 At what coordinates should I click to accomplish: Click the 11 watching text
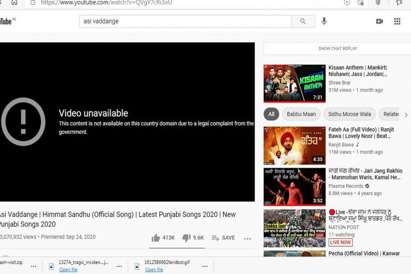point(341,235)
